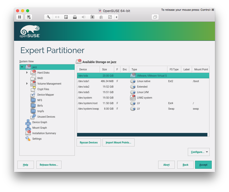The height and width of the screenshot is (192, 229).
Task: Click the CD/DVD drive toolbar icon
Action: 75,17
